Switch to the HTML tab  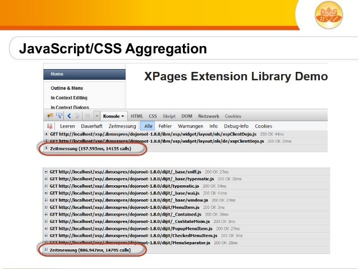coord(137,116)
